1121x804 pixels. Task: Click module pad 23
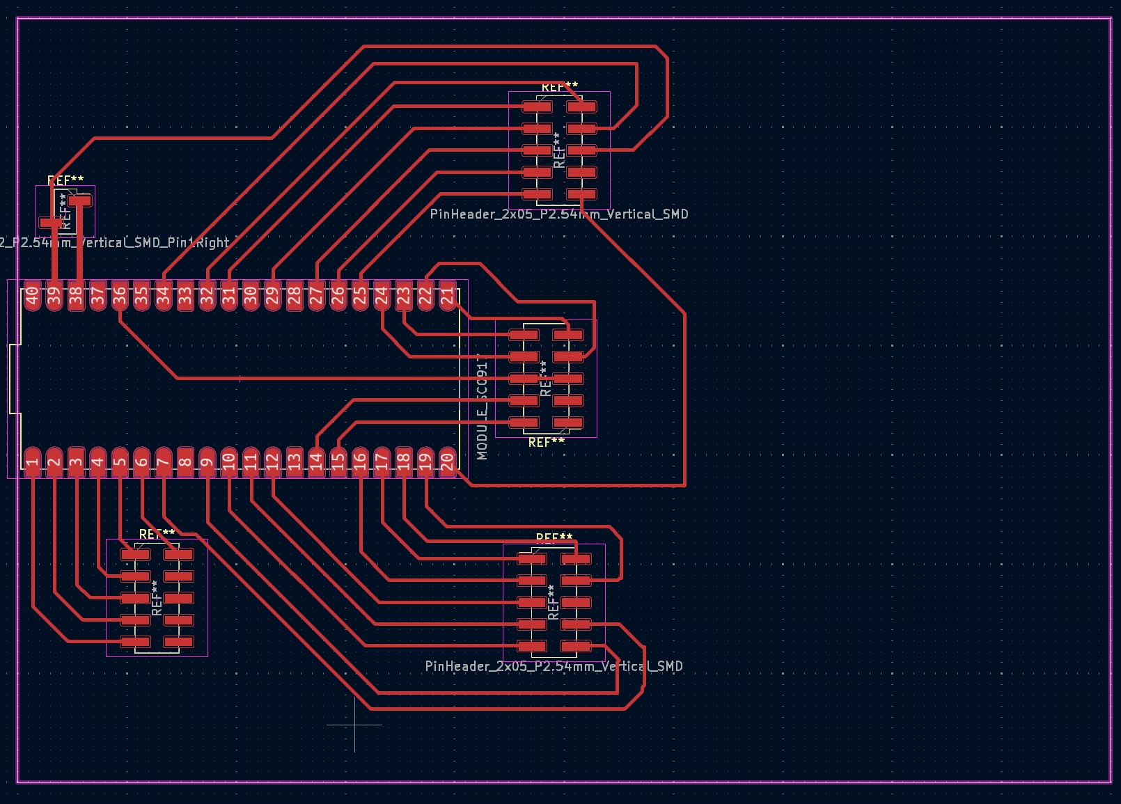point(404,296)
